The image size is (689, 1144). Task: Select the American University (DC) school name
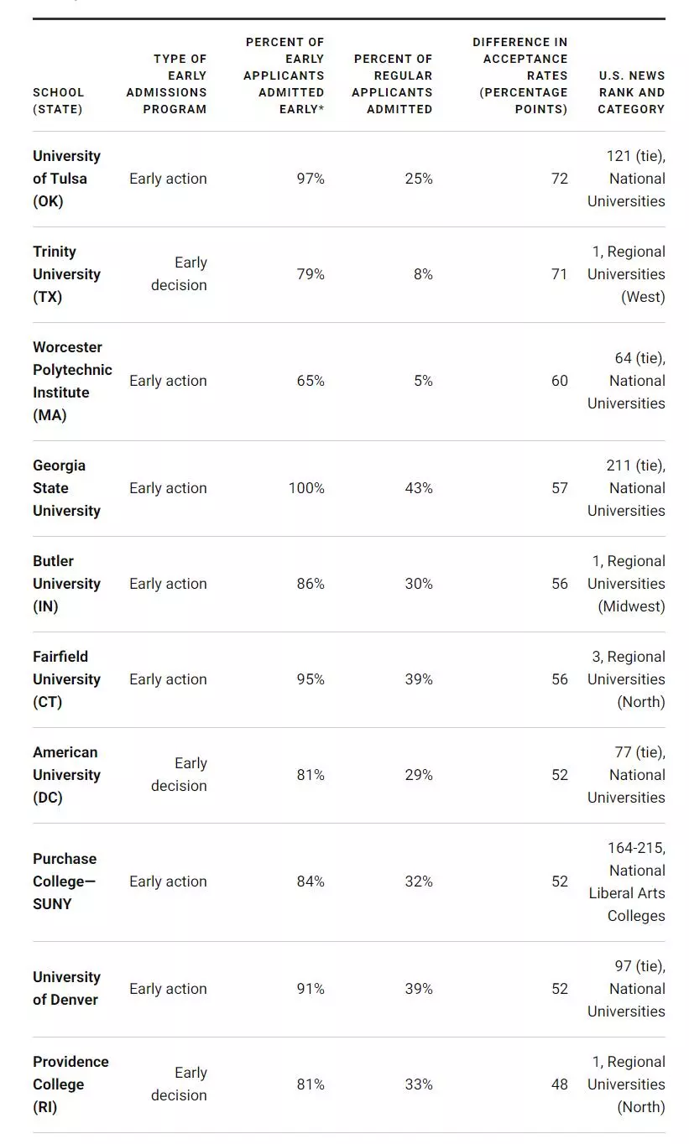pos(66,775)
